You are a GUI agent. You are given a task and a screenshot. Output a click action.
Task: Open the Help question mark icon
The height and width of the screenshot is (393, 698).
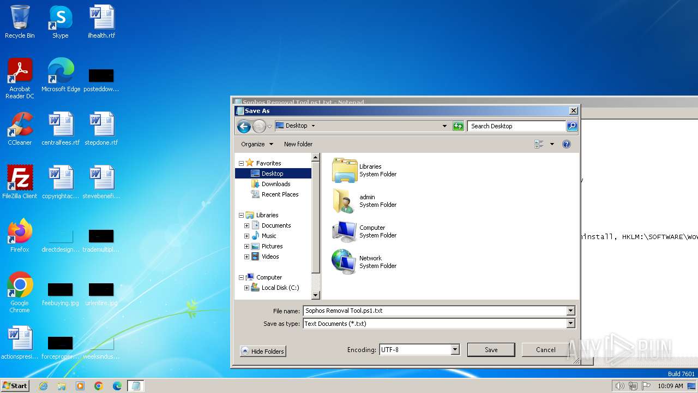tap(567, 144)
